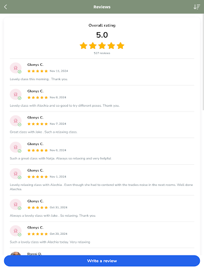Click avatar on Oct 29, 2024 review

tap(15, 231)
